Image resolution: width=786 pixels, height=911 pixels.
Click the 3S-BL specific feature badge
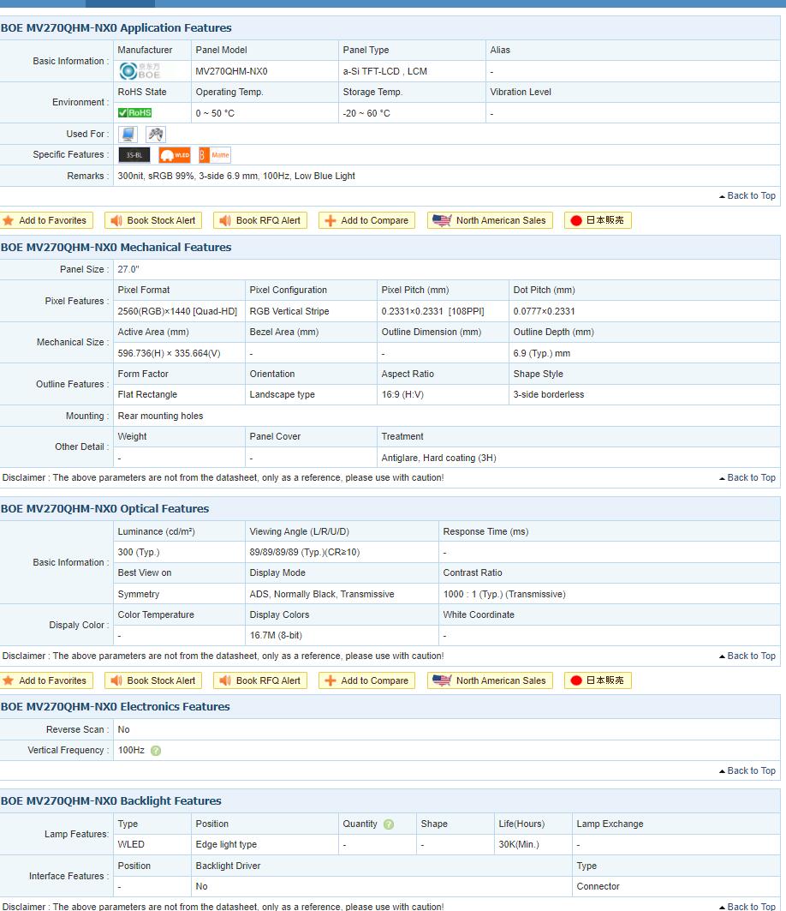[x=134, y=155]
